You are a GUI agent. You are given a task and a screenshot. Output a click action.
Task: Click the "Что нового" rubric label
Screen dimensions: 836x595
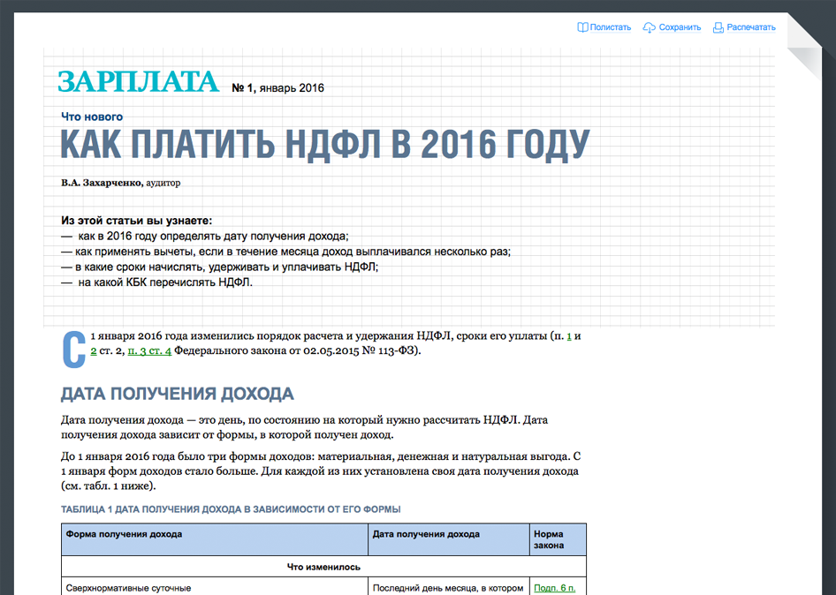[92, 117]
